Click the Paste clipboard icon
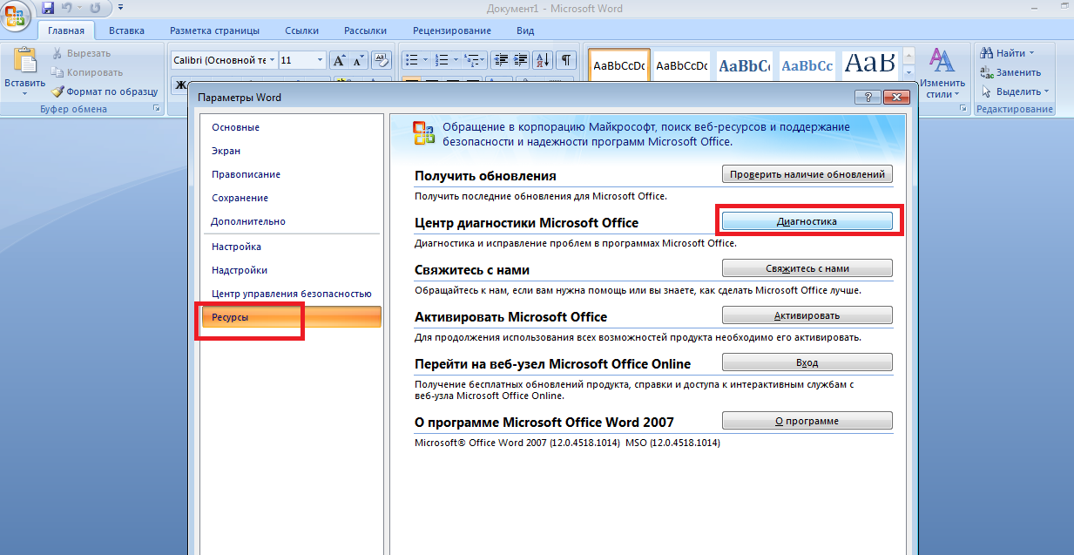1074x555 pixels. [x=24, y=59]
